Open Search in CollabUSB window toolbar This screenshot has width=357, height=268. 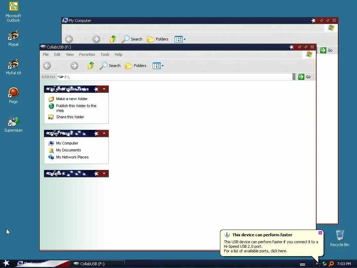coord(110,66)
